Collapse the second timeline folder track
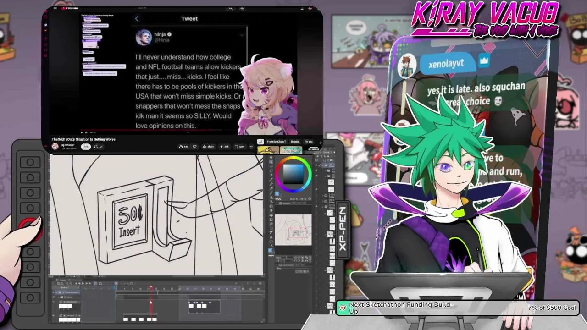This screenshot has height=330, width=587. coord(58,297)
